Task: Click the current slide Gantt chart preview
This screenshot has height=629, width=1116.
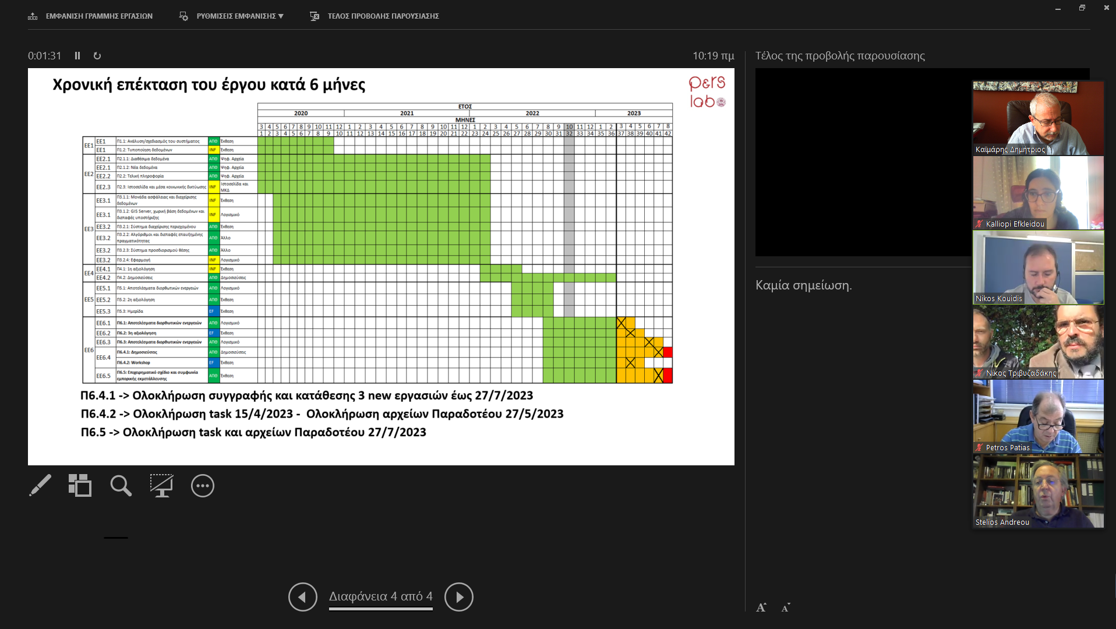Action: 381,266
